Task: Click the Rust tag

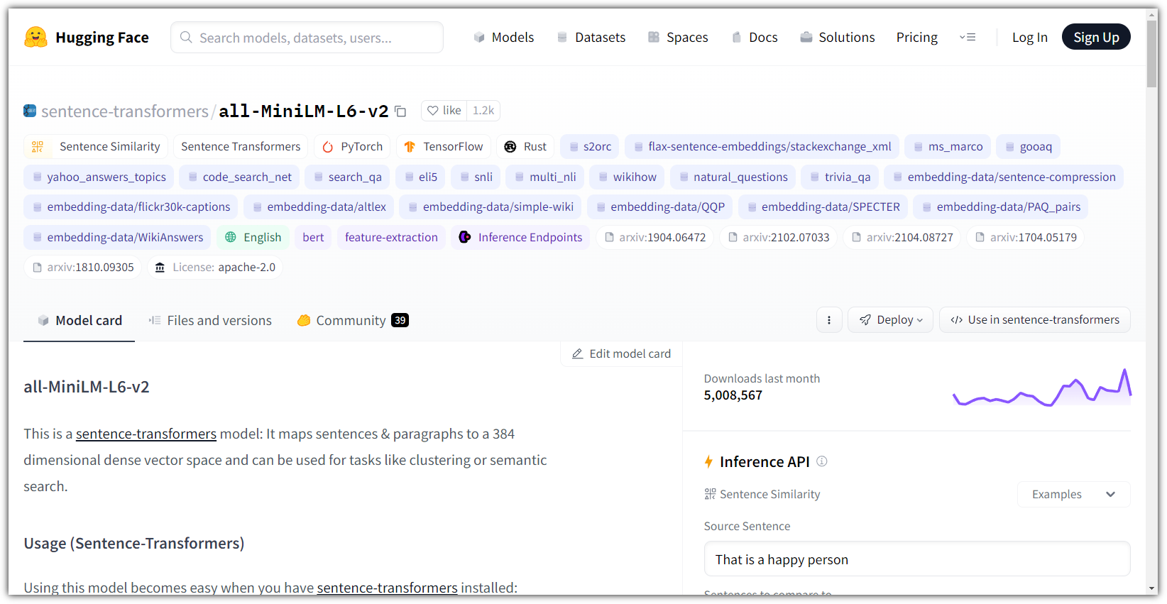Action: (525, 147)
